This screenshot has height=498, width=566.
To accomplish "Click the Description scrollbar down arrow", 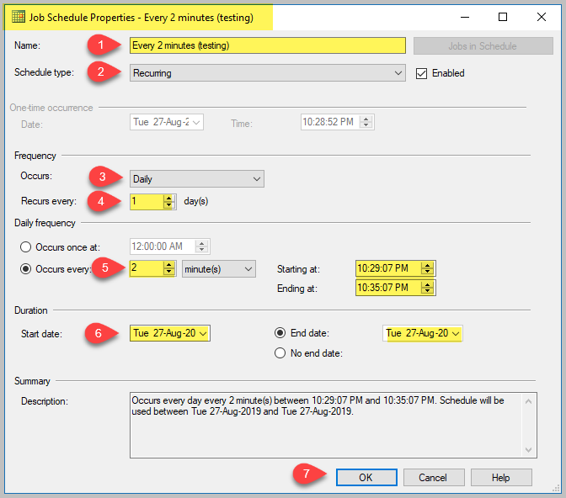I will point(528,450).
